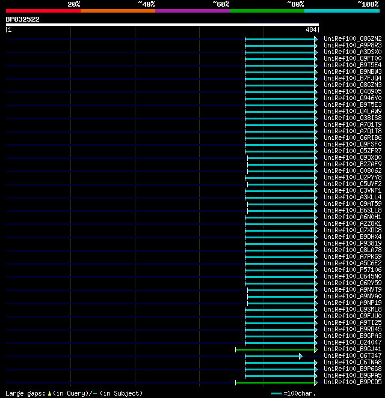Select label UniRef100_A7PKG9

353,256
